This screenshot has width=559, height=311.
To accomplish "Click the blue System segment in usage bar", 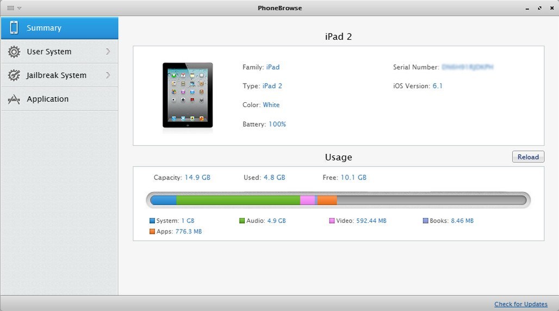I will coord(164,200).
